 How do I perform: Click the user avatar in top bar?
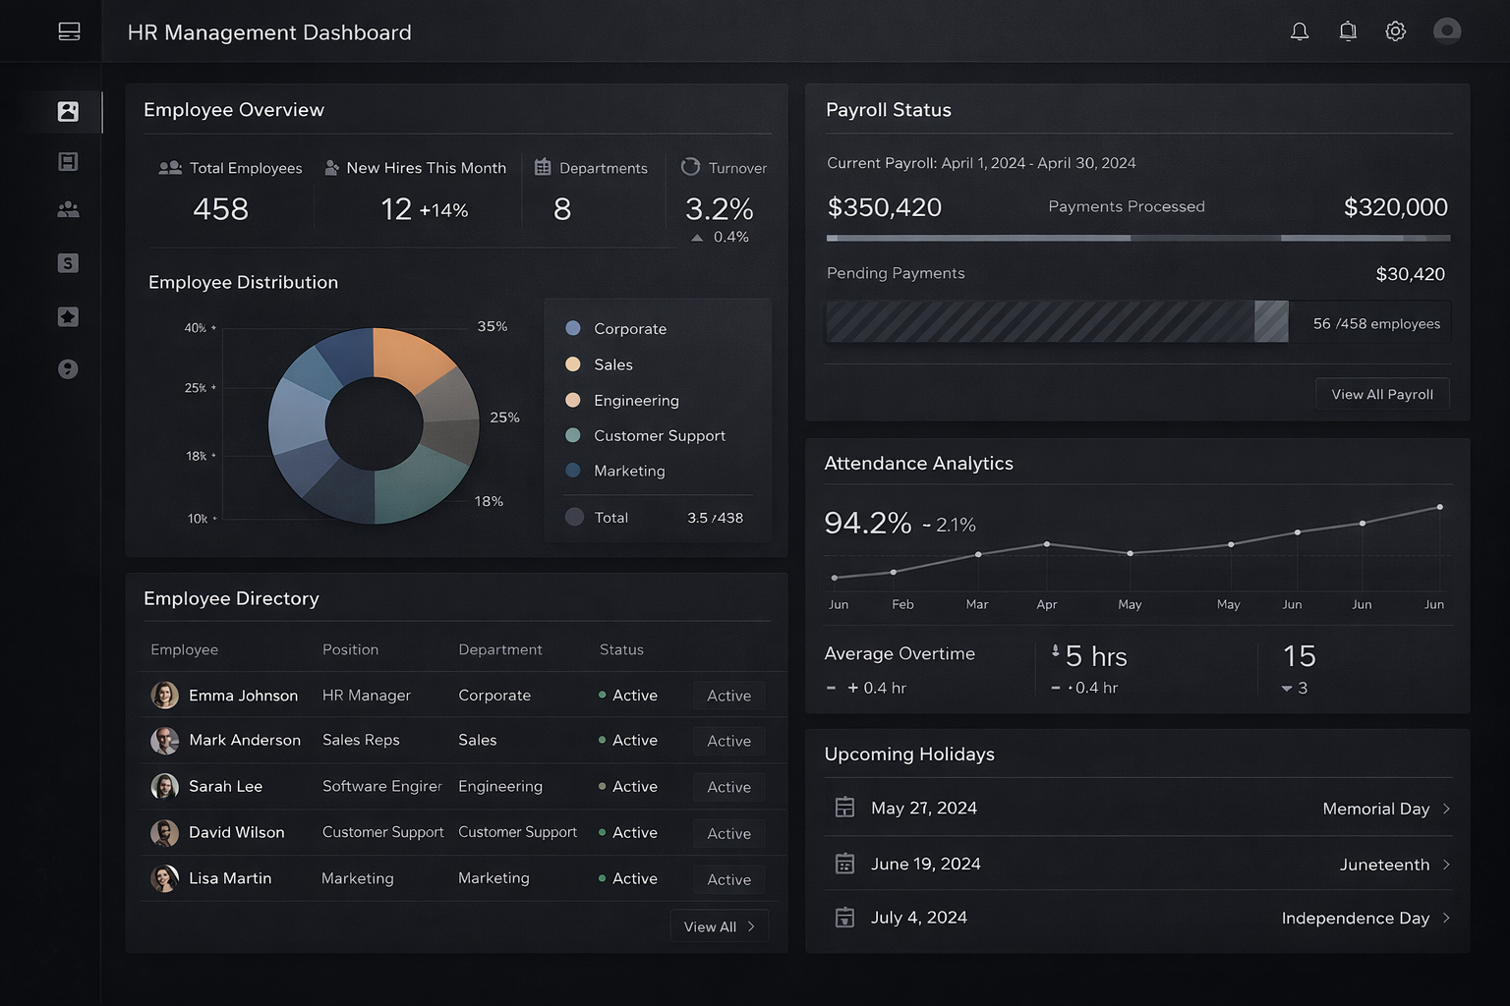[x=1446, y=31]
